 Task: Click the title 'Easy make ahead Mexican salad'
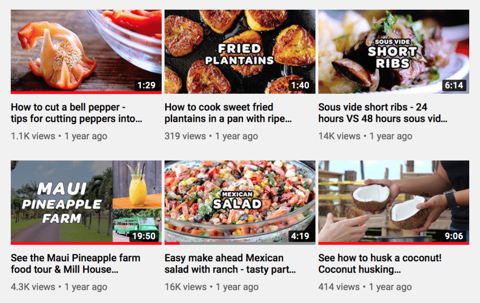click(230, 264)
